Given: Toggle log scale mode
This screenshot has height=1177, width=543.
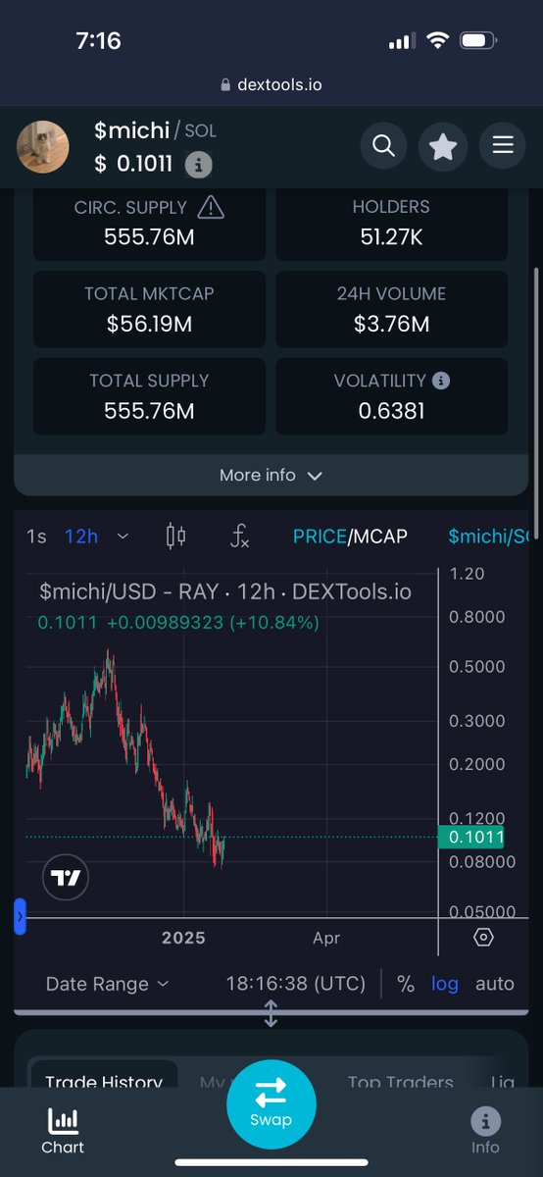Looking at the screenshot, I should pyautogui.click(x=445, y=984).
